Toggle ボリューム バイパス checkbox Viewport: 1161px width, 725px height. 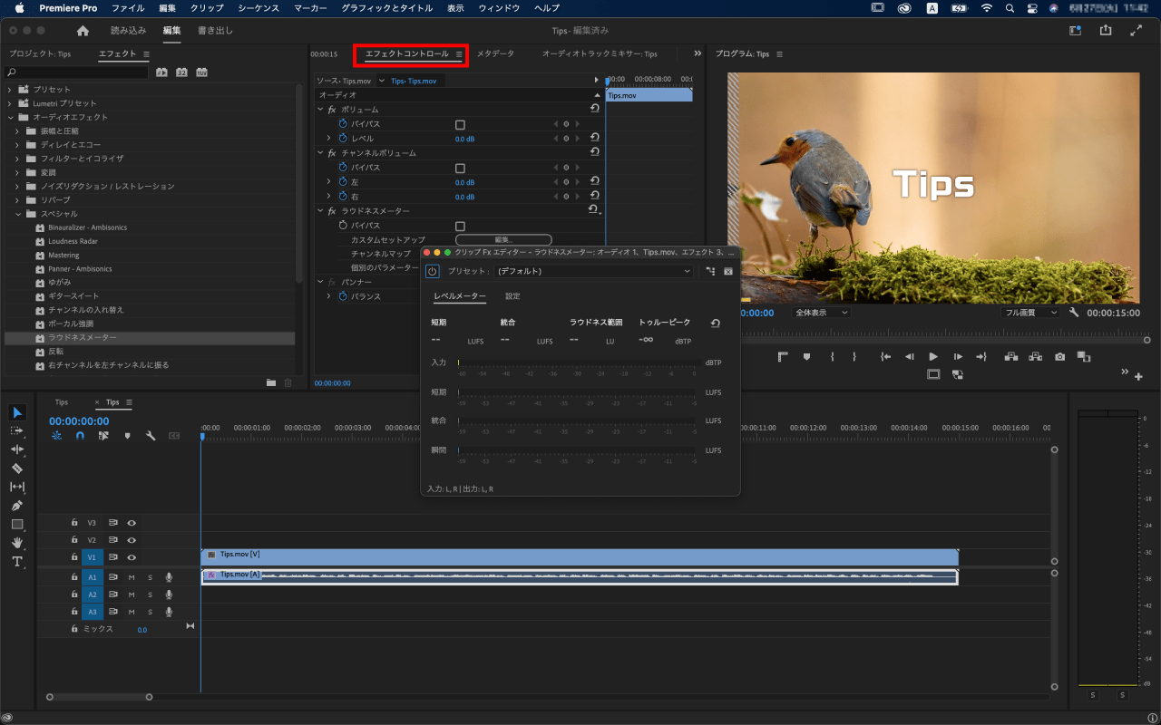460,124
